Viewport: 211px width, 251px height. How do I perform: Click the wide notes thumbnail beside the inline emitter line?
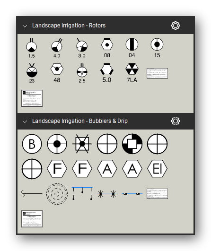[157, 194]
